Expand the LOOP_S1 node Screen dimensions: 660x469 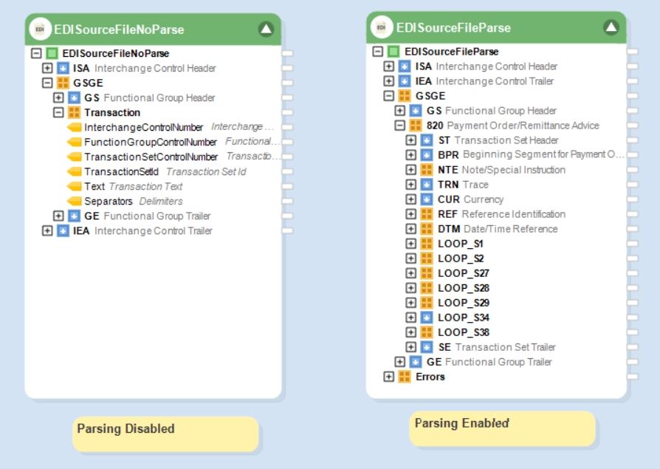pyautogui.click(x=411, y=244)
